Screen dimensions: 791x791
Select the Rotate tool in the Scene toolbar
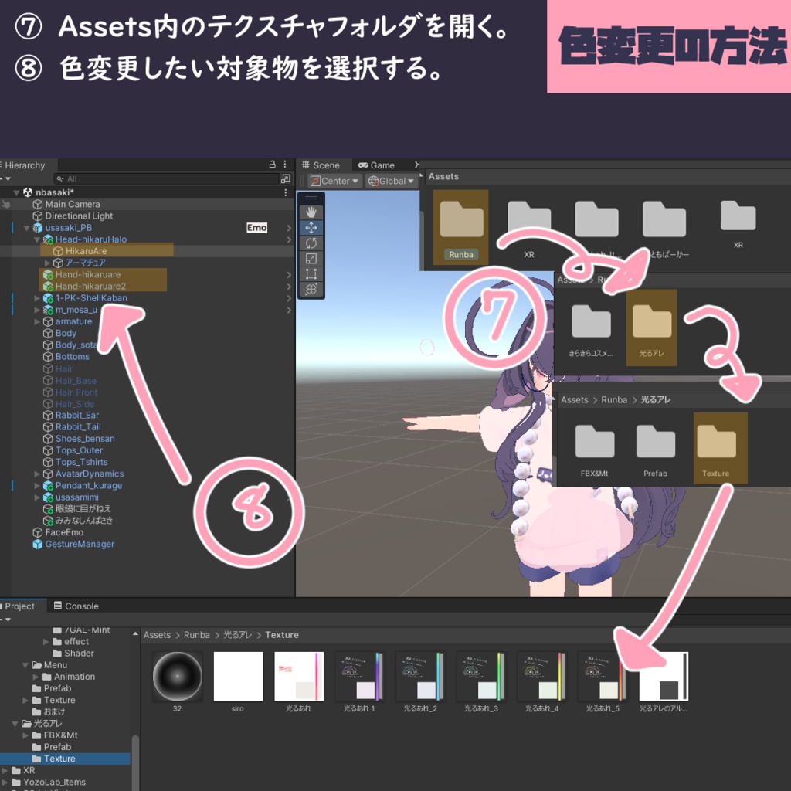[x=310, y=243]
